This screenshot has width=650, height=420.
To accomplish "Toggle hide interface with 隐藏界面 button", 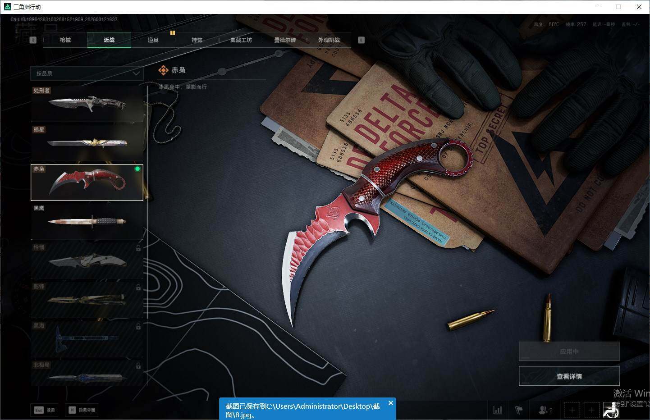I will (x=82, y=410).
